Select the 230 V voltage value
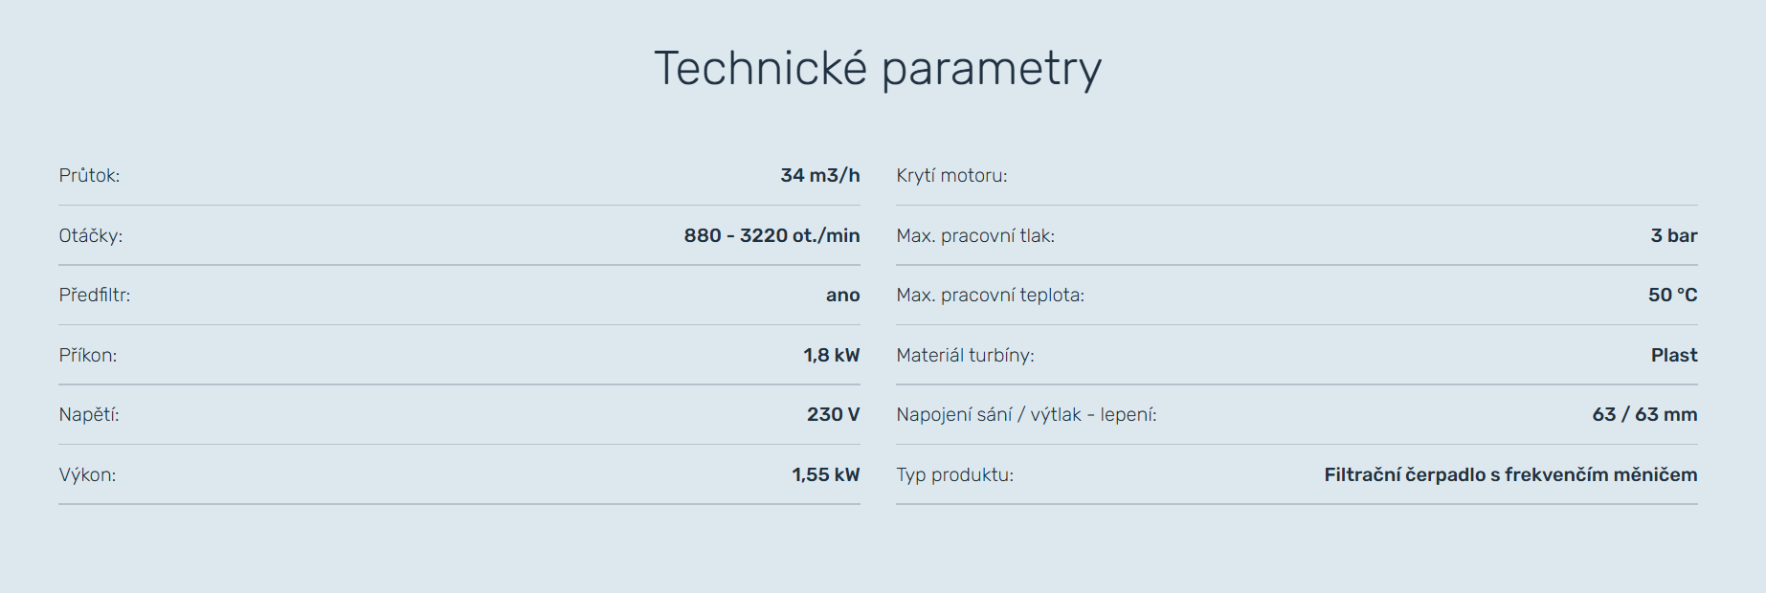The height and width of the screenshot is (593, 1766). (x=833, y=415)
